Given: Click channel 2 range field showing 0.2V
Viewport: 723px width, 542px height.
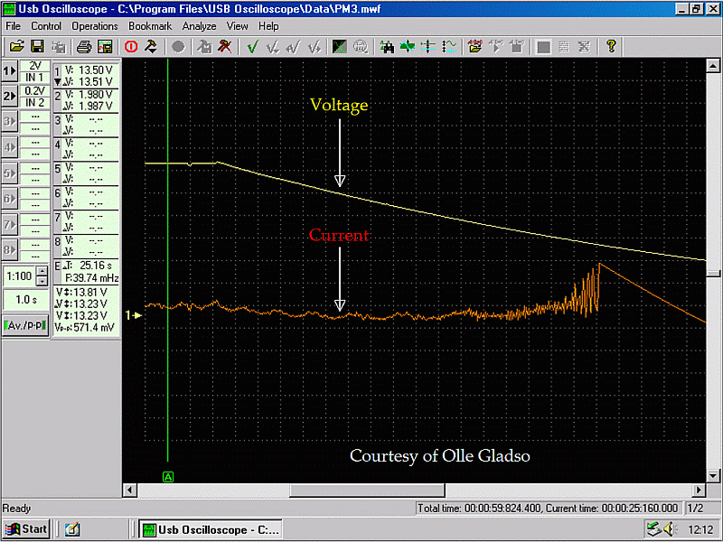Looking at the screenshot, I should click(x=34, y=91).
